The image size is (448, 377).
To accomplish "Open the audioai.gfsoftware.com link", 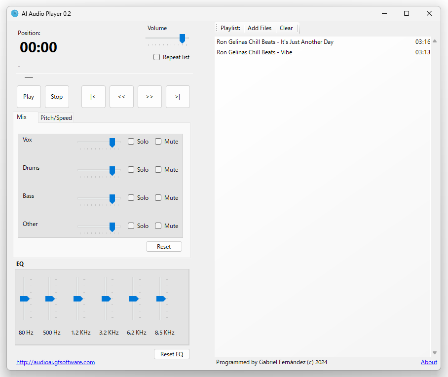I will 55,362.
